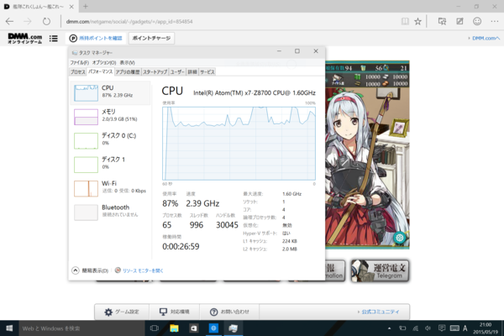The image size is (504, 336).
Task: Follow the DMM.com link at top right
Action: coord(486,39)
